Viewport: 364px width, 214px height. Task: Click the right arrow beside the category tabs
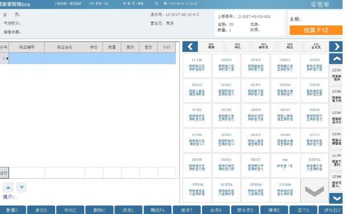[336, 47]
